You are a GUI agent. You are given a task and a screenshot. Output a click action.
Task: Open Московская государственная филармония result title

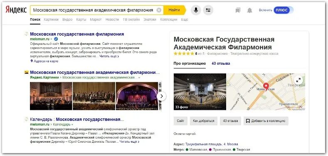pyautogui.click(x=77, y=34)
